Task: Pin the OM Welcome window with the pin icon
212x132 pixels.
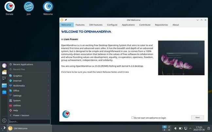Action: (66, 20)
